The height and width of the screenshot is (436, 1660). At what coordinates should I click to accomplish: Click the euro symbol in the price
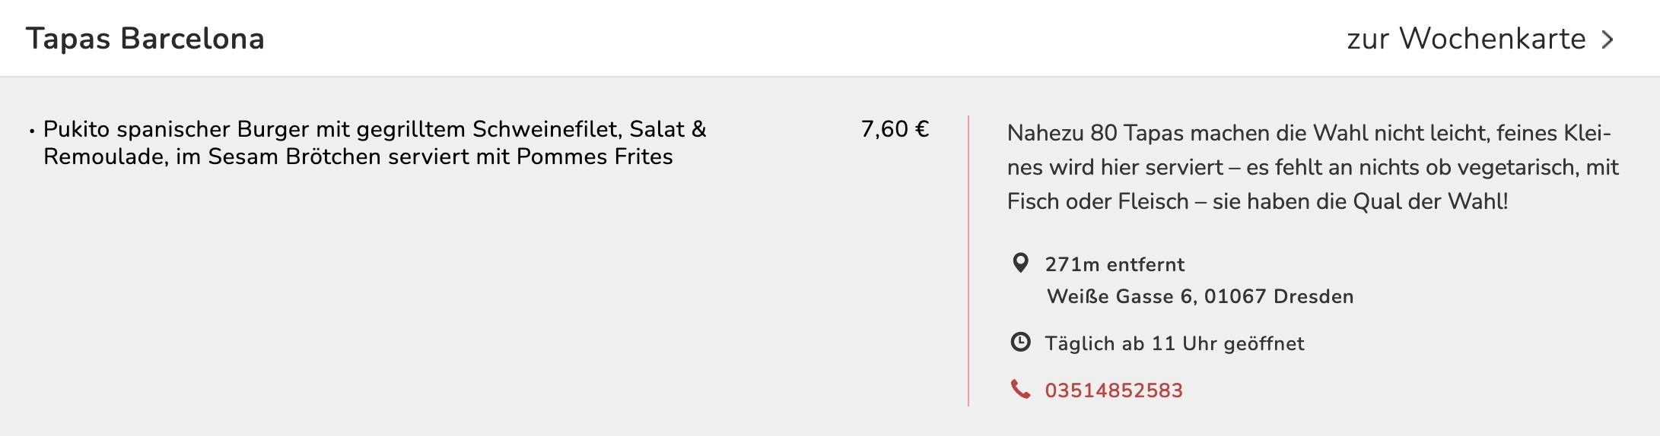click(922, 129)
